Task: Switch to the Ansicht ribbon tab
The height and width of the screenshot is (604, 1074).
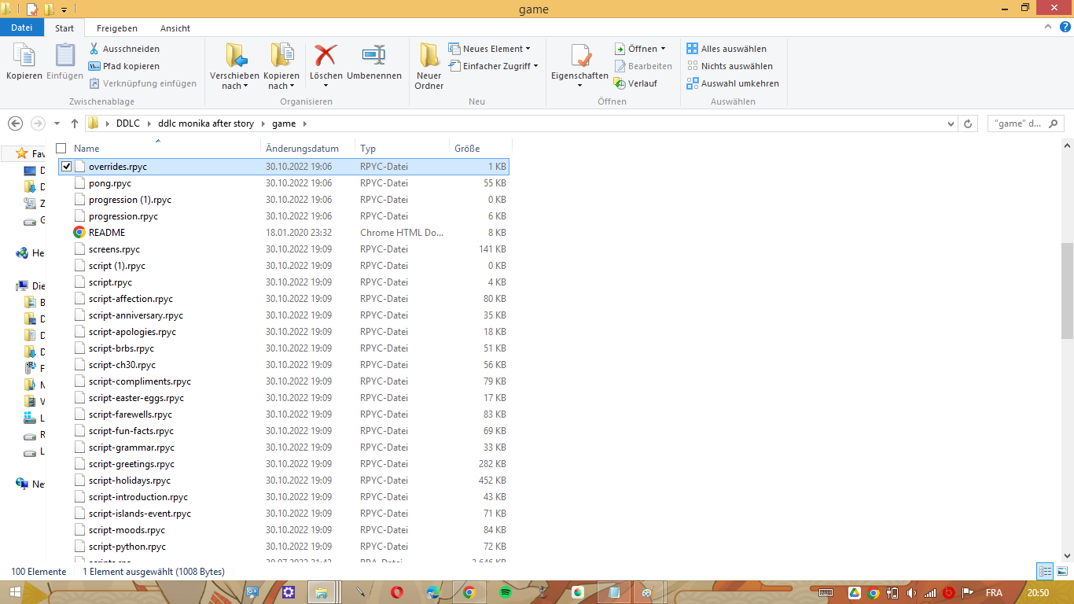Action: [x=175, y=28]
